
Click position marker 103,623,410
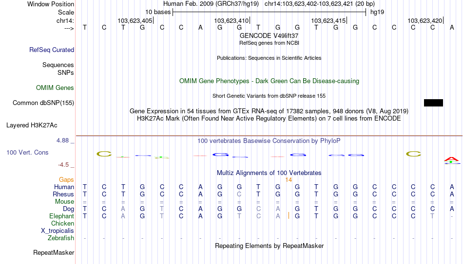231,20
